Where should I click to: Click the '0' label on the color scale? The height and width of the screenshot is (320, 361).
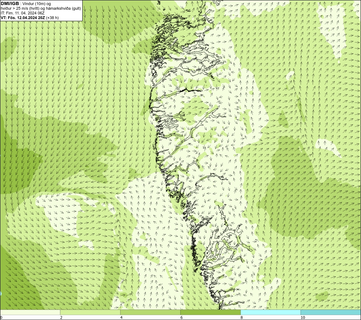1,318
